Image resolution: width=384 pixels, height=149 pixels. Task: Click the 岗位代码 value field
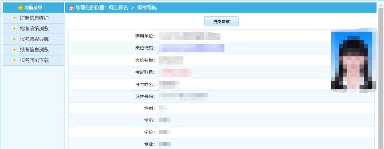tap(191, 48)
